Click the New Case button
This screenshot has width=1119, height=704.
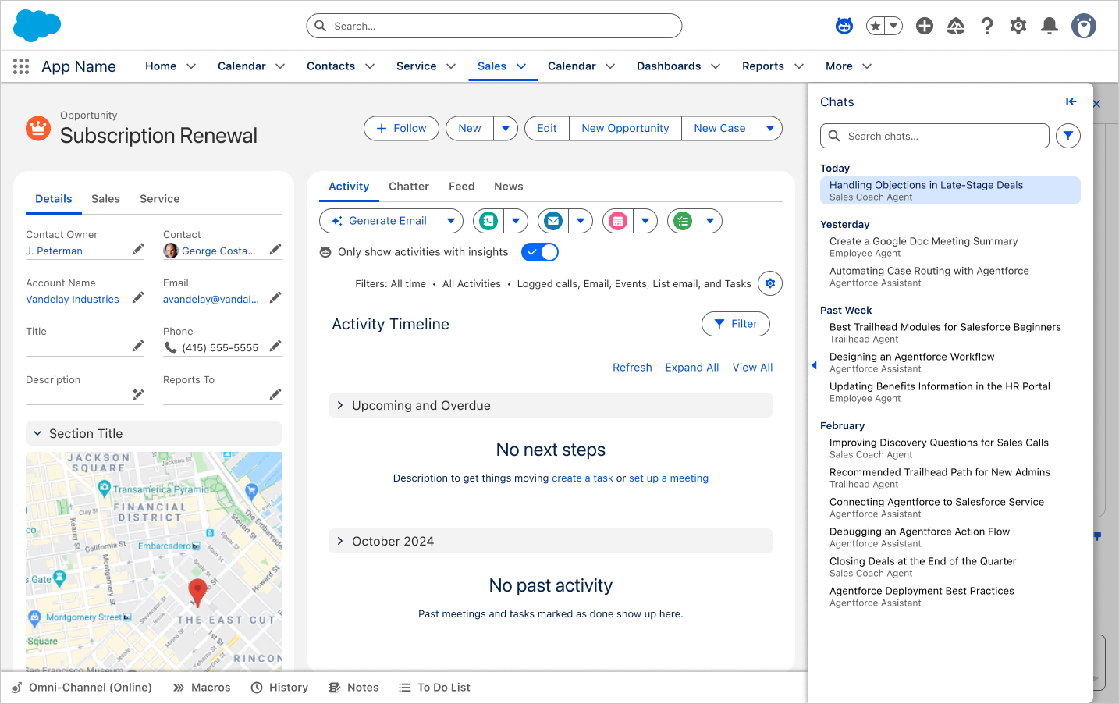pyautogui.click(x=720, y=129)
